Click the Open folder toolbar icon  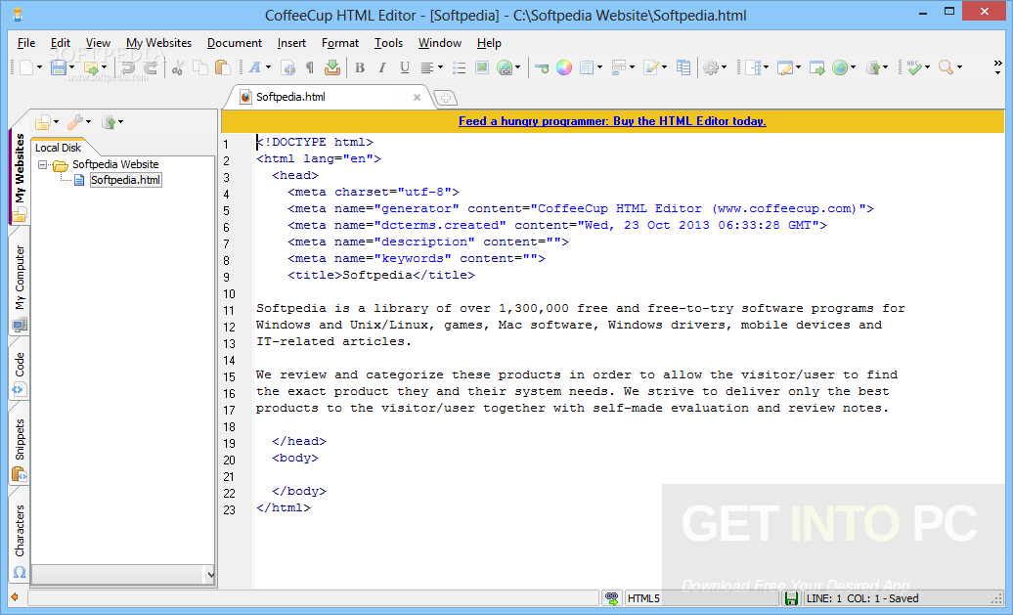click(91, 67)
